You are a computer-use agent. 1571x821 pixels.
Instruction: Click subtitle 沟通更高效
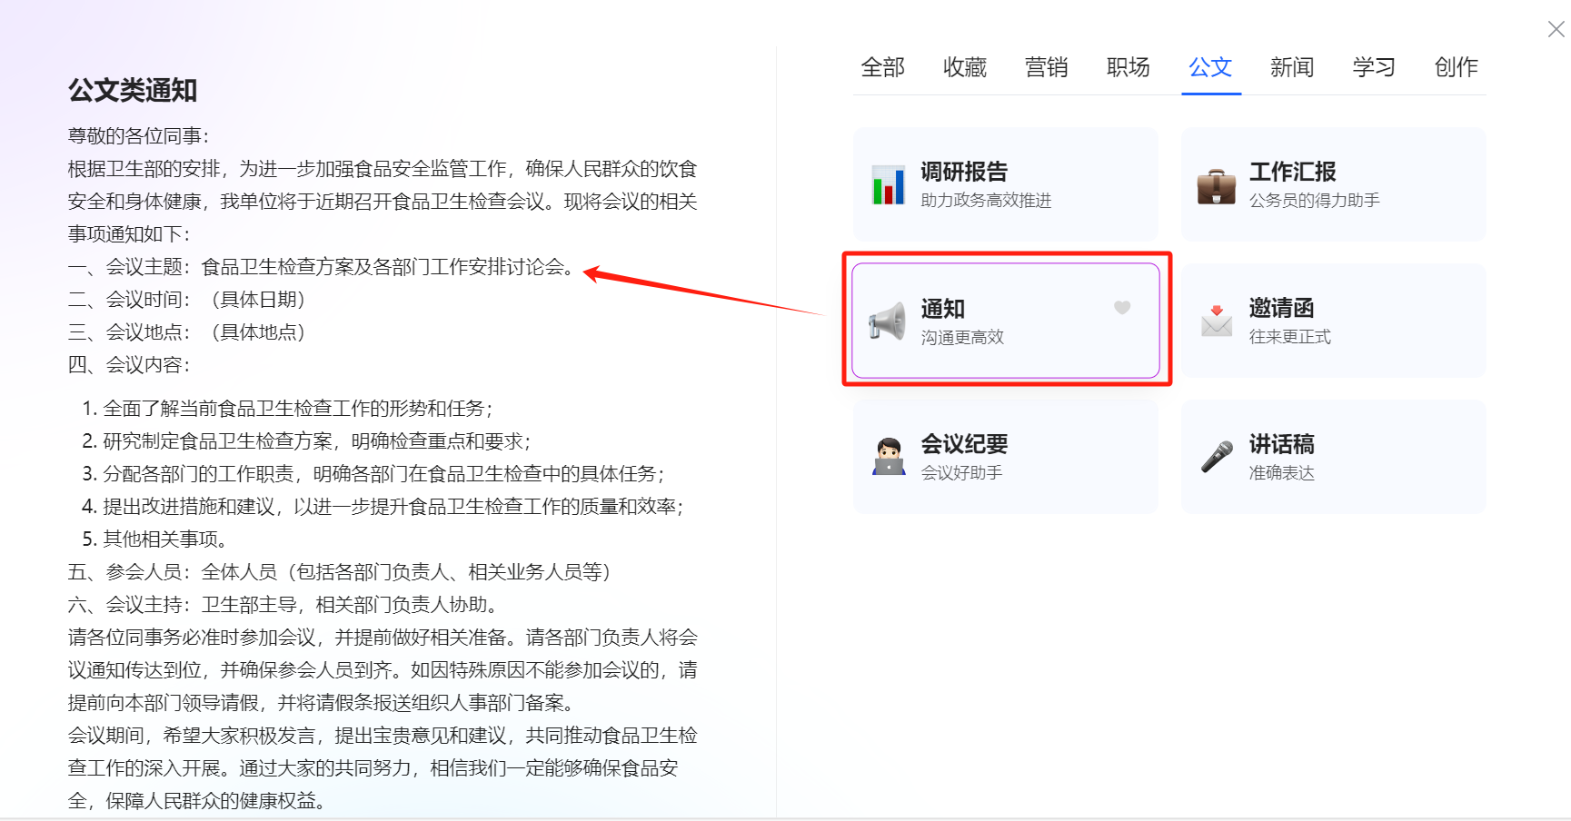(962, 338)
